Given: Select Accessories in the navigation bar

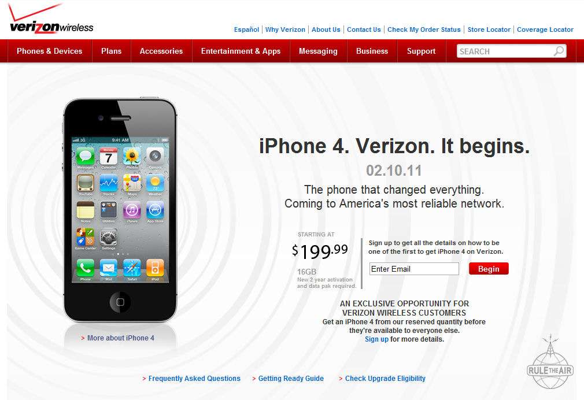Looking at the screenshot, I should (x=161, y=51).
